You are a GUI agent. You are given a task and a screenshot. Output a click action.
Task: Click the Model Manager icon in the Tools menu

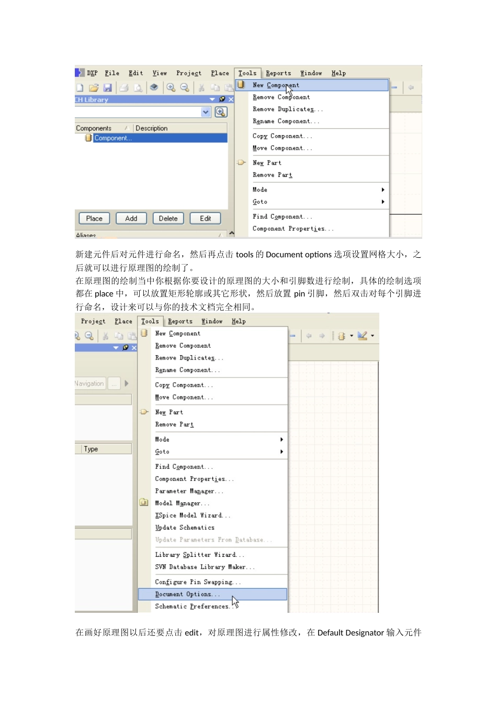click(x=144, y=502)
